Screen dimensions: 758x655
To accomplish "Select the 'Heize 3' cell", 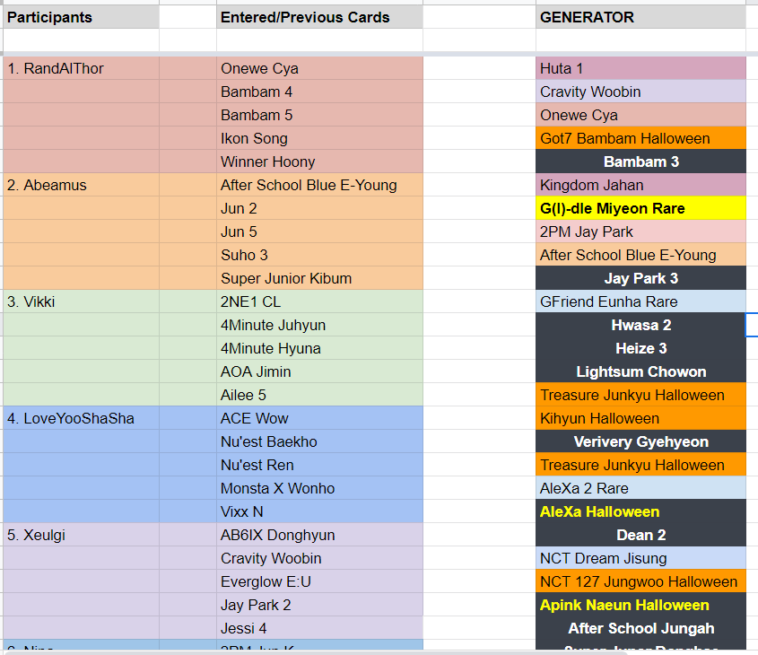I will (x=640, y=348).
